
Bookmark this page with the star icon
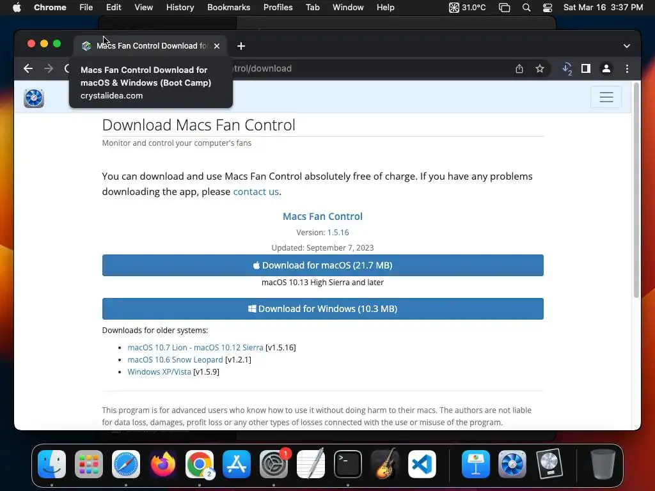click(540, 68)
